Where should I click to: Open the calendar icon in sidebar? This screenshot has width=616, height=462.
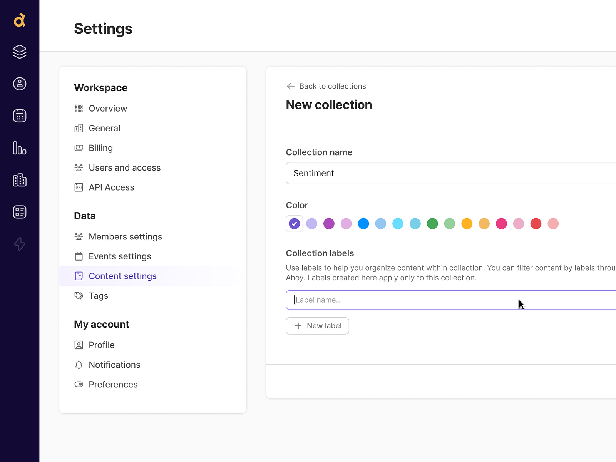20,115
